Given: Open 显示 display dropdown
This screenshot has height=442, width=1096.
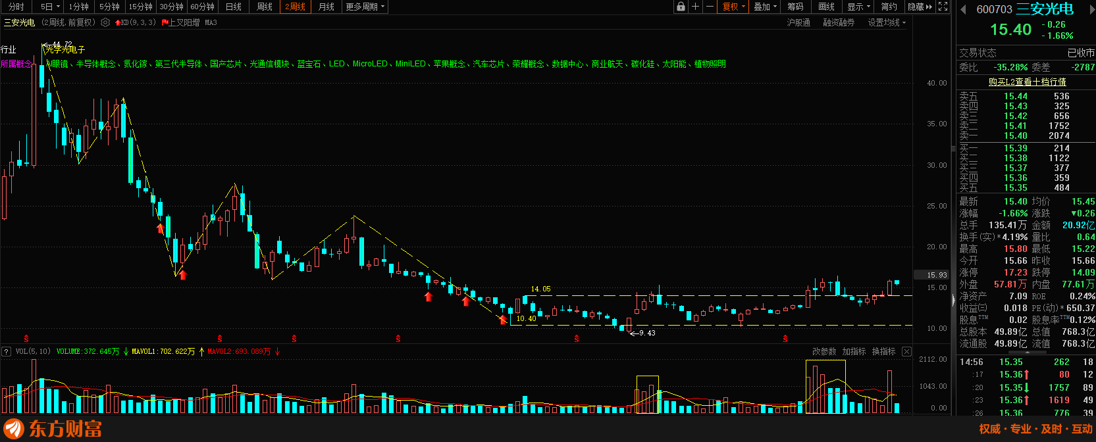Looking at the screenshot, I should click(858, 7).
